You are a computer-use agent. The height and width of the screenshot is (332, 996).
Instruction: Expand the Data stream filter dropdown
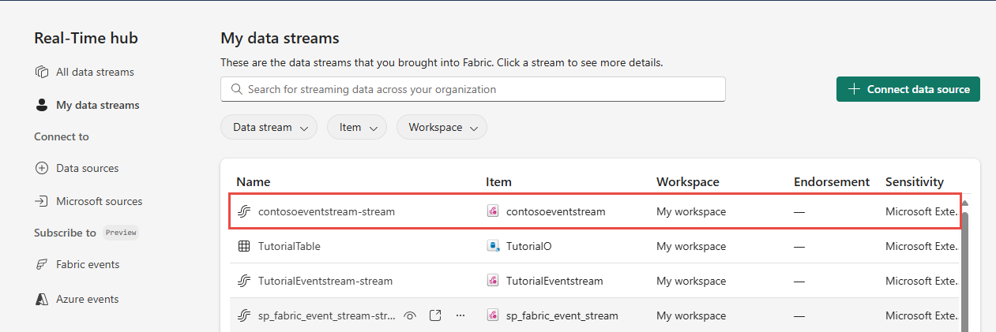[x=269, y=127]
